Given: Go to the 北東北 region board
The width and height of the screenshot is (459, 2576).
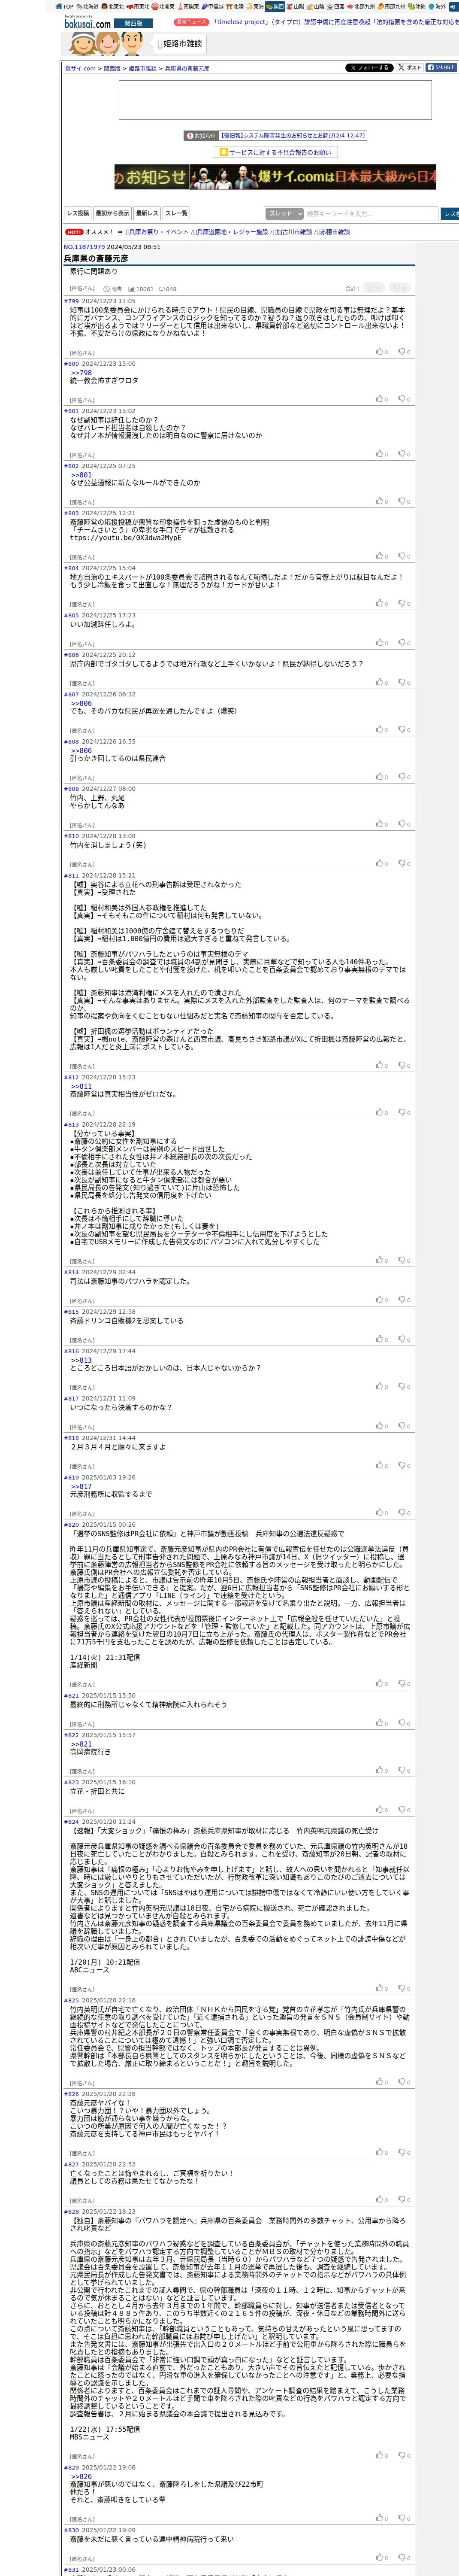Looking at the screenshot, I should 113,6.
